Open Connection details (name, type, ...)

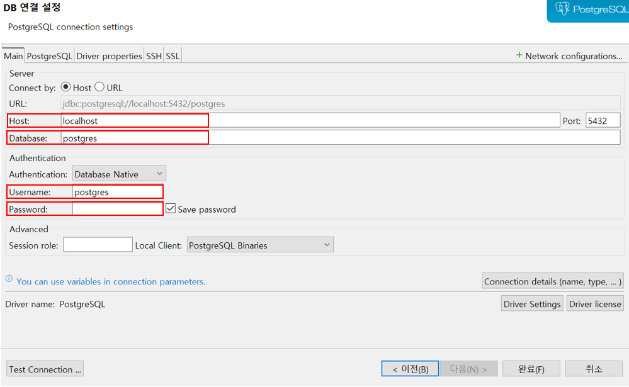[x=552, y=281]
